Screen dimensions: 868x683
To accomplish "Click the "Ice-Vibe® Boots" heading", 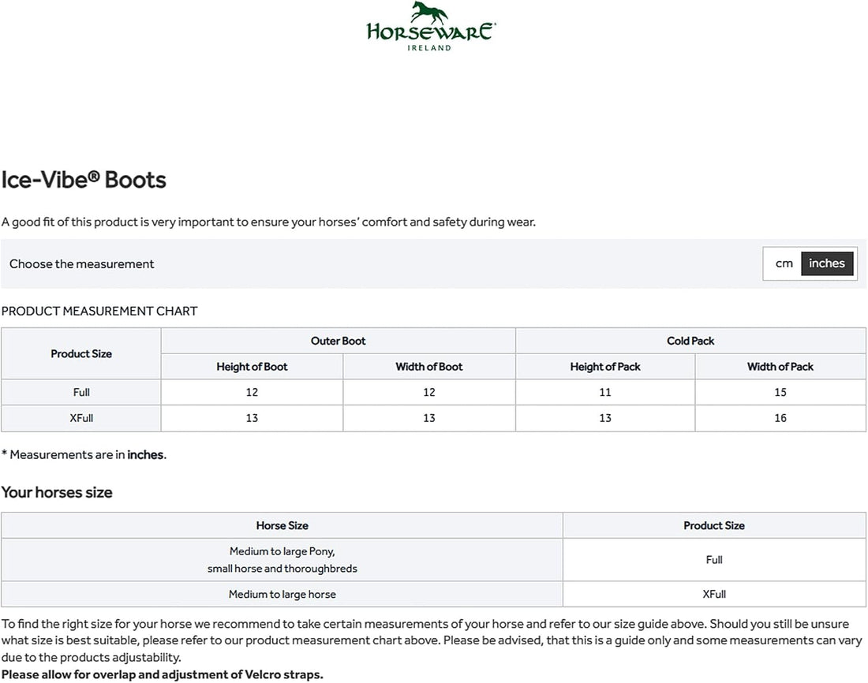I will pos(84,180).
